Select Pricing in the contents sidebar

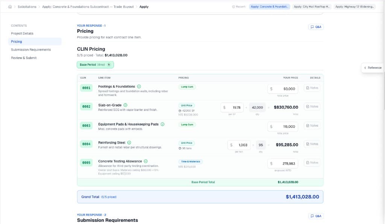(x=35, y=41)
